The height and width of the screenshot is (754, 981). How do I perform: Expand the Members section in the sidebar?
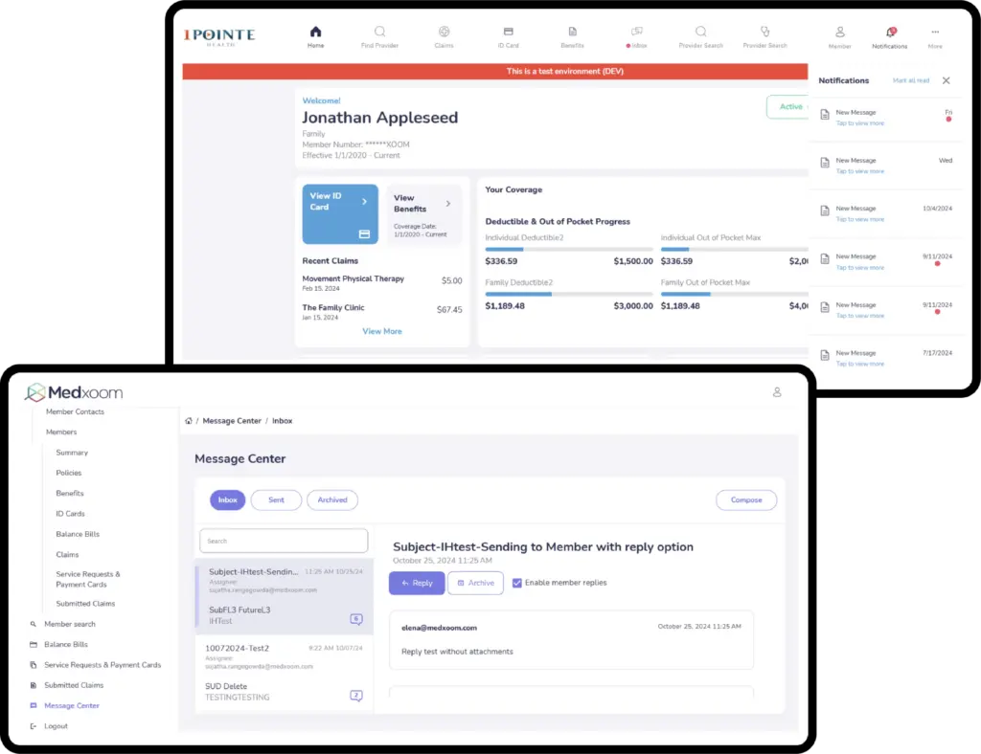(61, 432)
